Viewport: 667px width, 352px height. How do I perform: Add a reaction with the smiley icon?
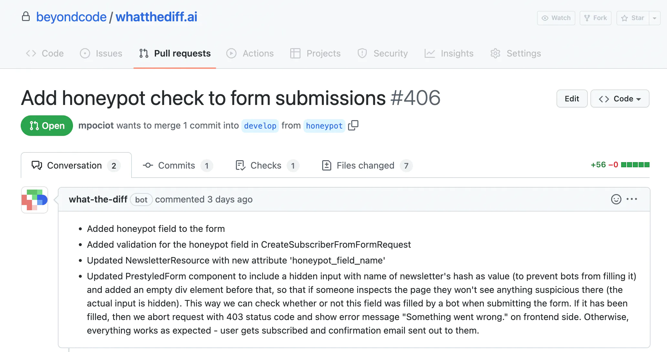(x=616, y=199)
